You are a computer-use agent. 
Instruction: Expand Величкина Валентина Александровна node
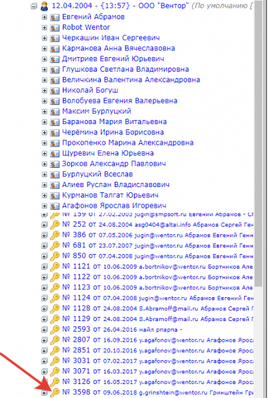coord(44,80)
